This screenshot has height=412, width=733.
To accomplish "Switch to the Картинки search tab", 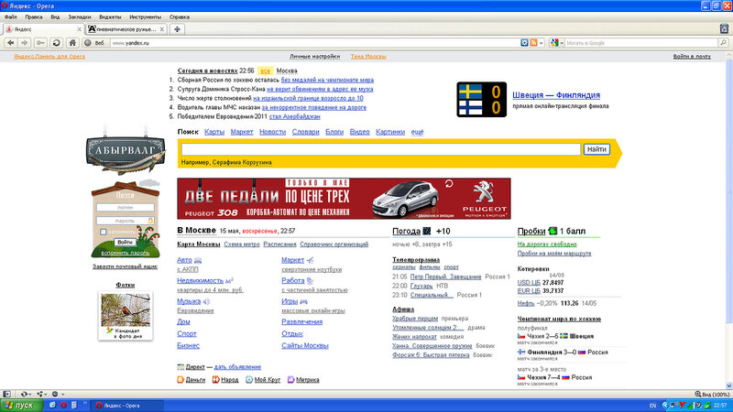I will (x=390, y=132).
